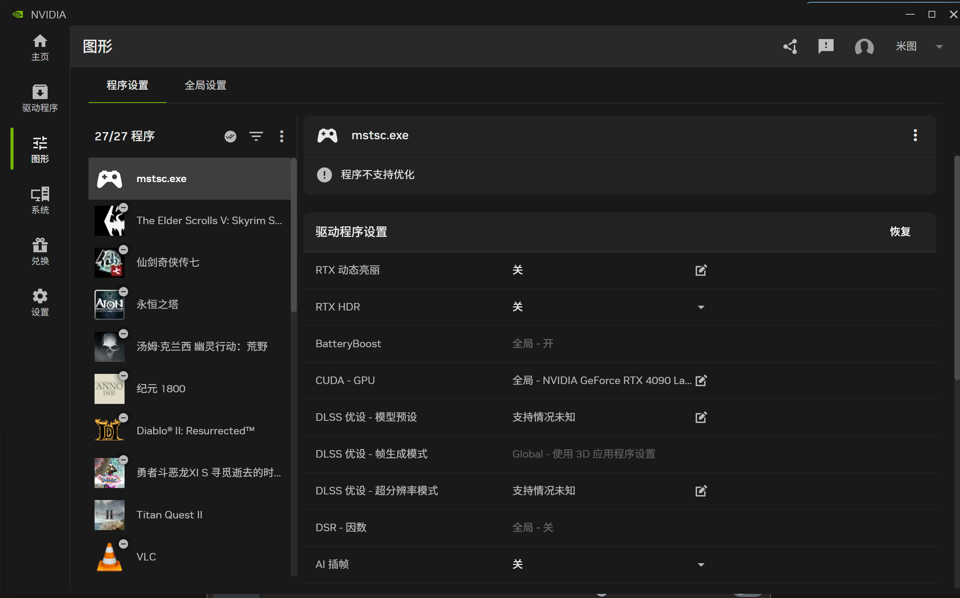Switch to the 程序设置 tab
The image size is (960, 598).
(127, 86)
